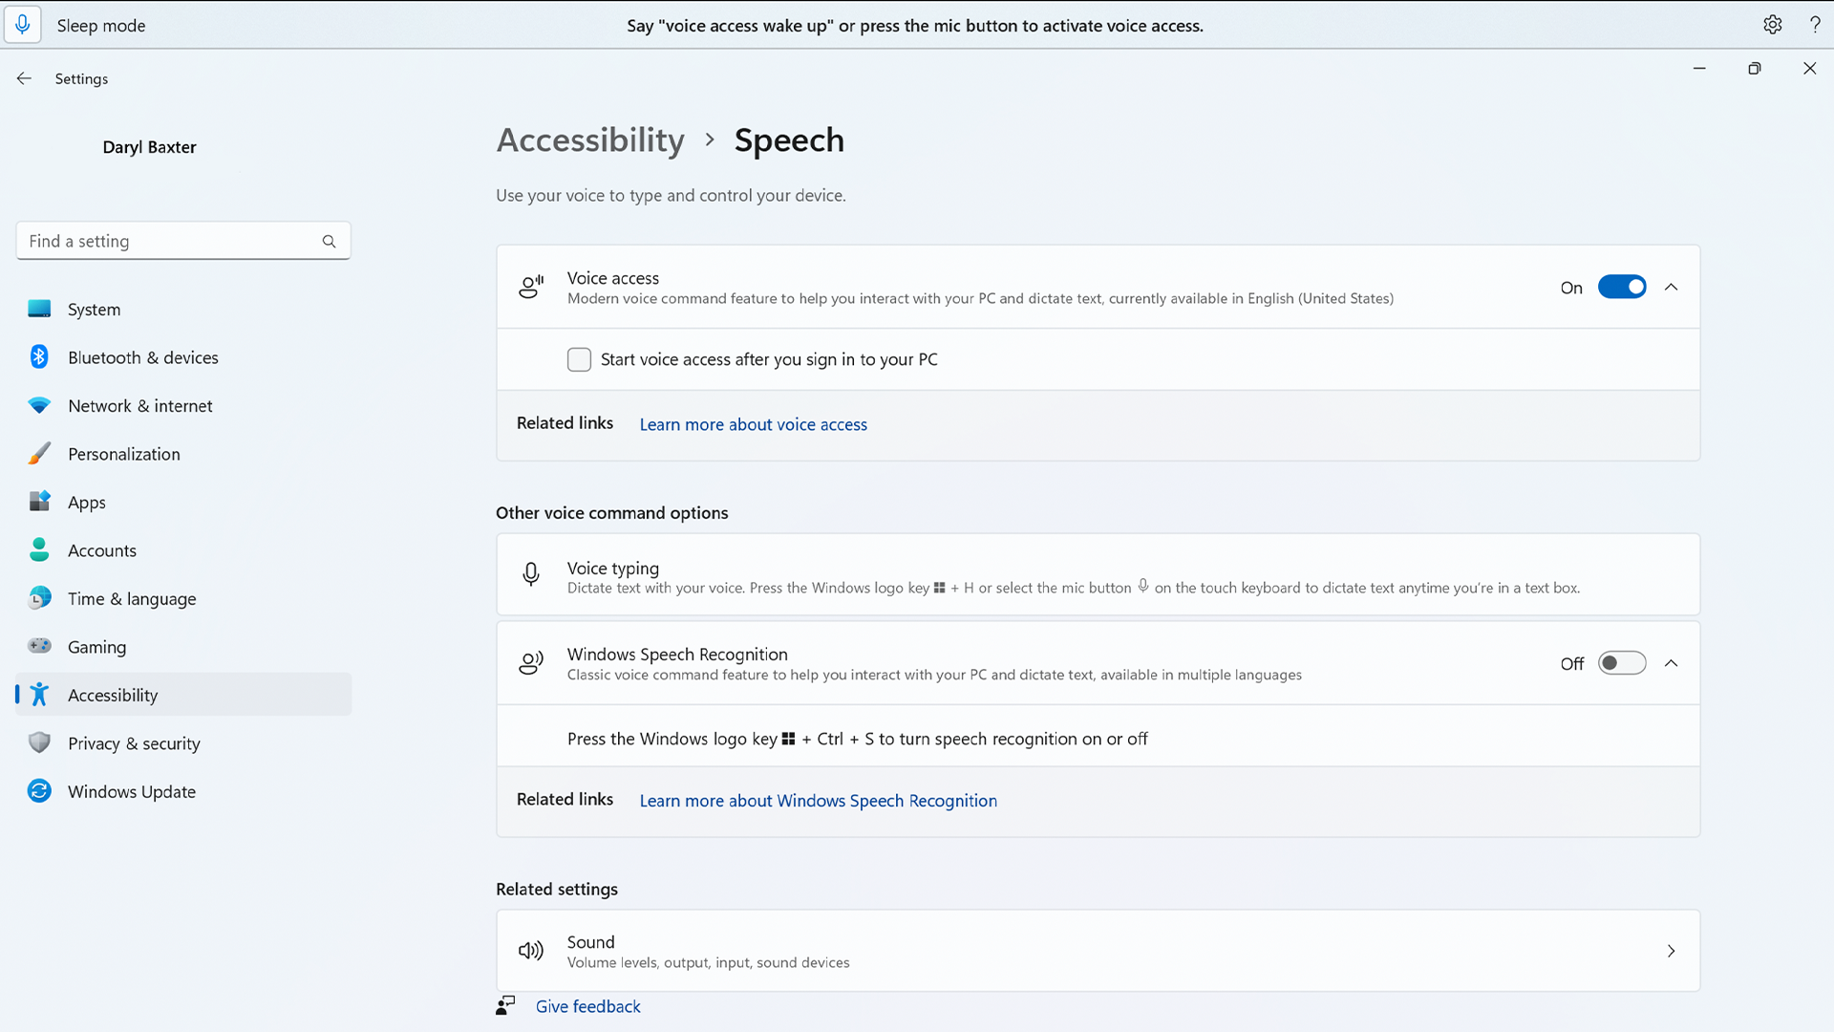Open Bluetooth & devices settings
Image resolution: width=1834 pixels, height=1032 pixels.
coord(183,357)
